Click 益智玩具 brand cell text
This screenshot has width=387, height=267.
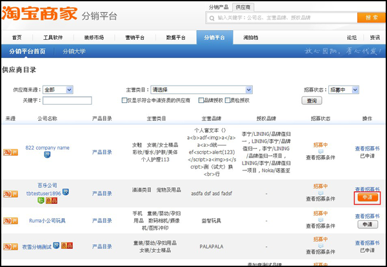pos(212,221)
